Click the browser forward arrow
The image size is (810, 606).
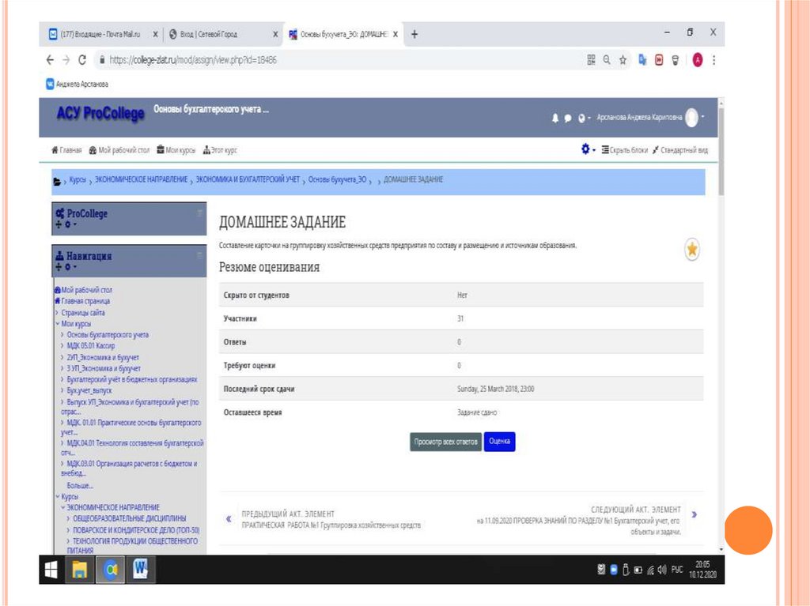[x=66, y=60]
